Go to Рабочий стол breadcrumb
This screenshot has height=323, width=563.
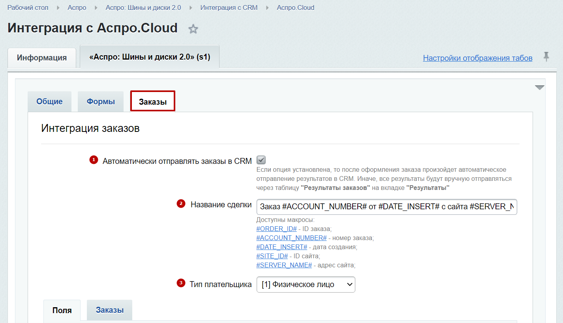pos(28,8)
